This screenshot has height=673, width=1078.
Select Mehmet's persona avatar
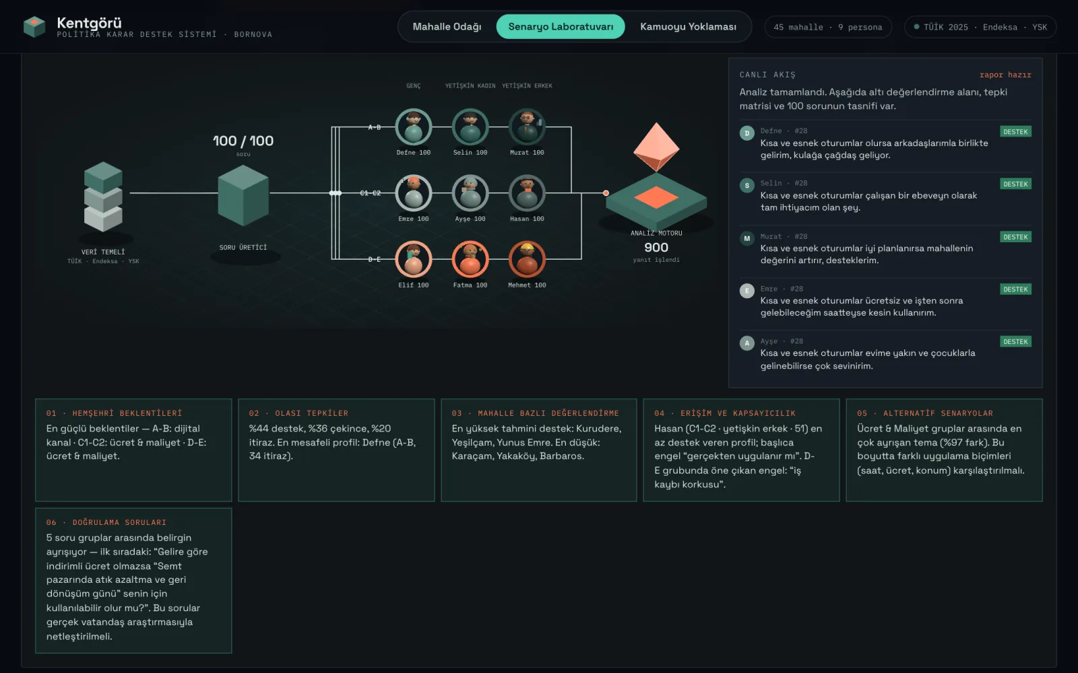click(x=527, y=259)
